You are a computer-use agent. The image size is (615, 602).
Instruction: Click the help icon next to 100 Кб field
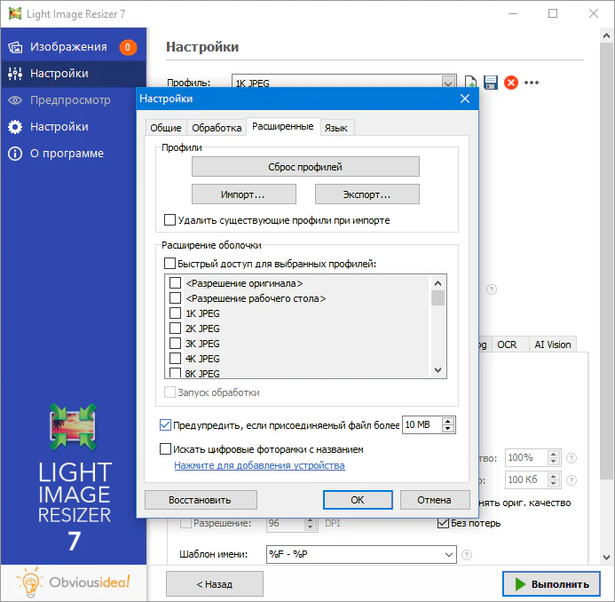(x=572, y=480)
